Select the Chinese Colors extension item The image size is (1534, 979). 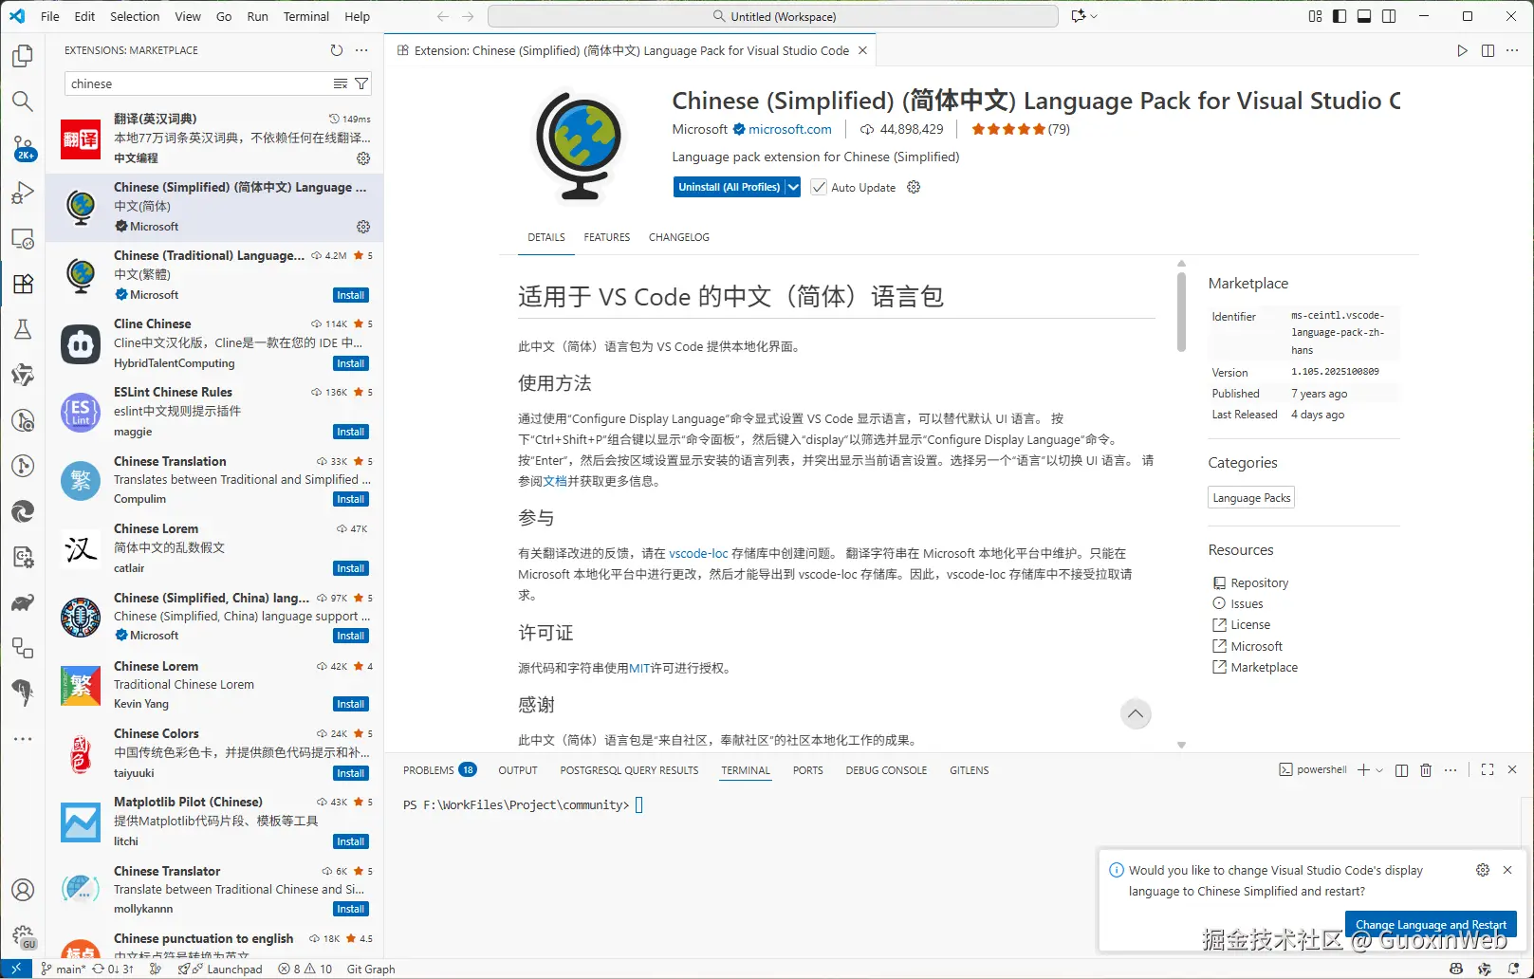(214, 753)
